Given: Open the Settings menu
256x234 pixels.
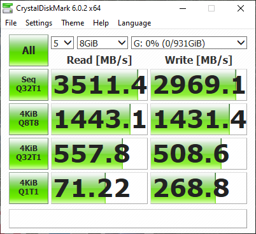Looking at the screenshot, I should point(39,23).
